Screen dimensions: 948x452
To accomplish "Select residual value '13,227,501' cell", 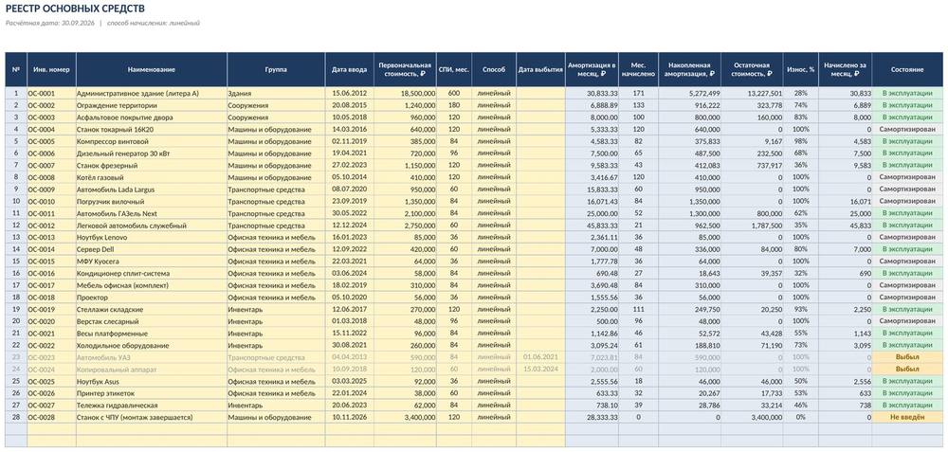I will (x=752, y=94).
